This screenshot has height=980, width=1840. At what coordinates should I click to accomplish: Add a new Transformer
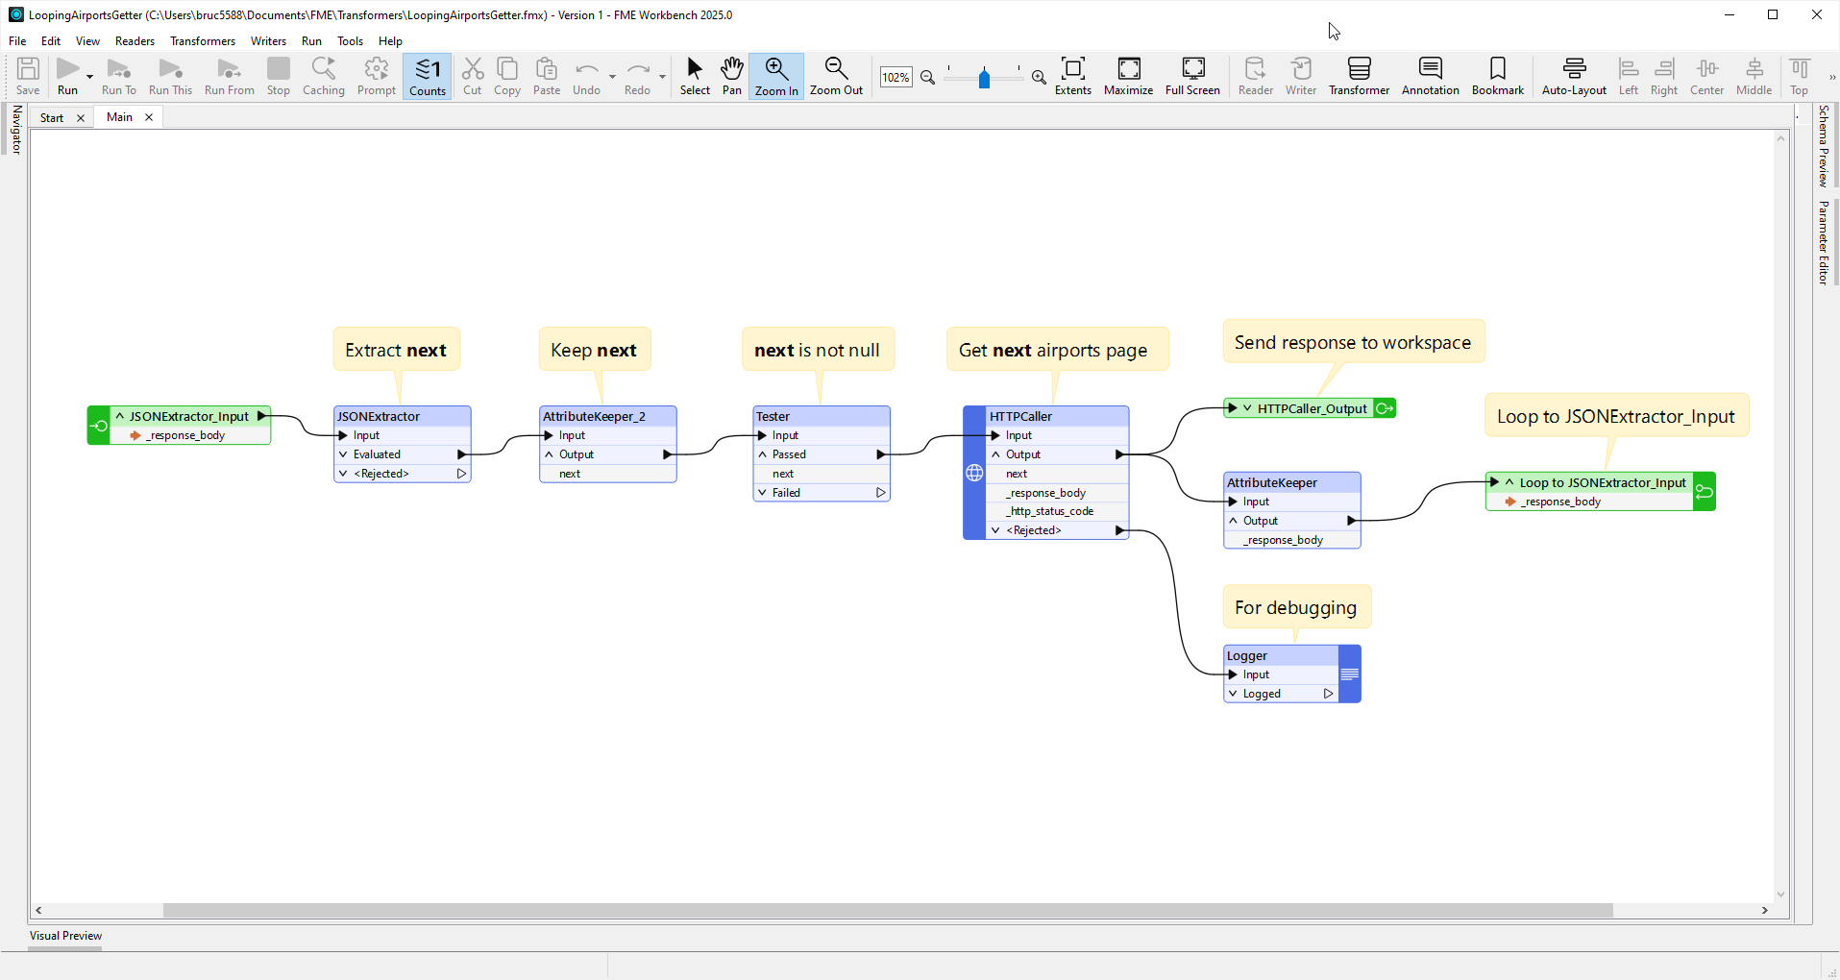1359,76
